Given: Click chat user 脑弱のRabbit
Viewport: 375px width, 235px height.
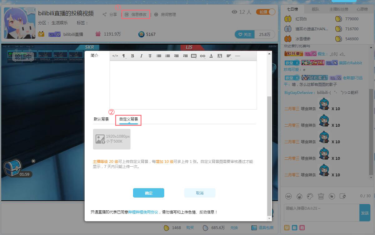Looking at the screenshot, I should tap(350, 63).
